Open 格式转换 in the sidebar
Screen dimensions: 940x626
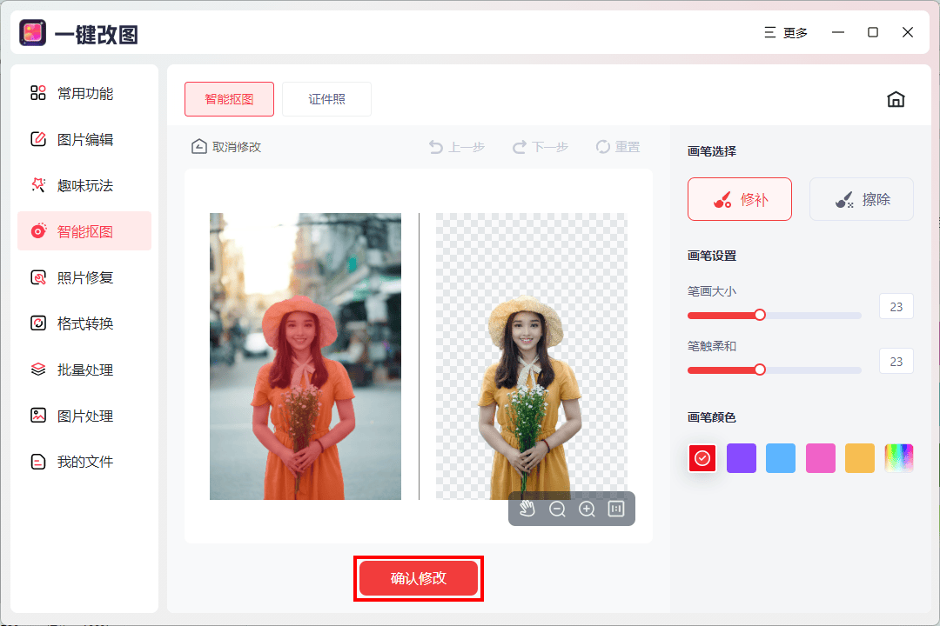pos(84,323)
